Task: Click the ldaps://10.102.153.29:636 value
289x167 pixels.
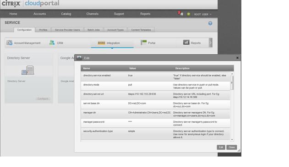Action: coord(142,94)
